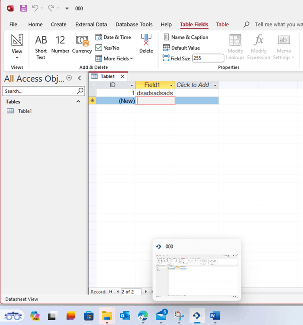The image size is (303, 325).
Task: Select the Table Fields tab
Action: [x=194, y=25]
